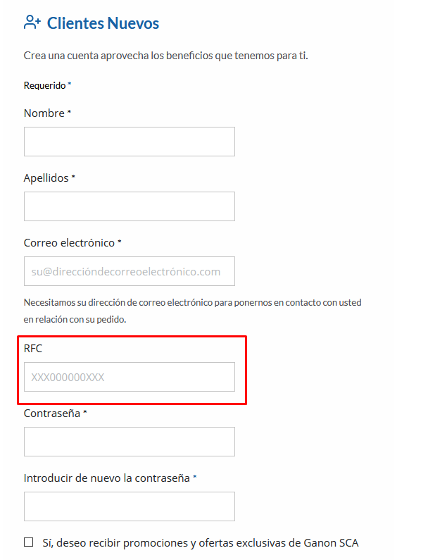Viewport: 447px width, 560px height.
Task: Focus the Nombre text field
Action: tap(130, 142)
